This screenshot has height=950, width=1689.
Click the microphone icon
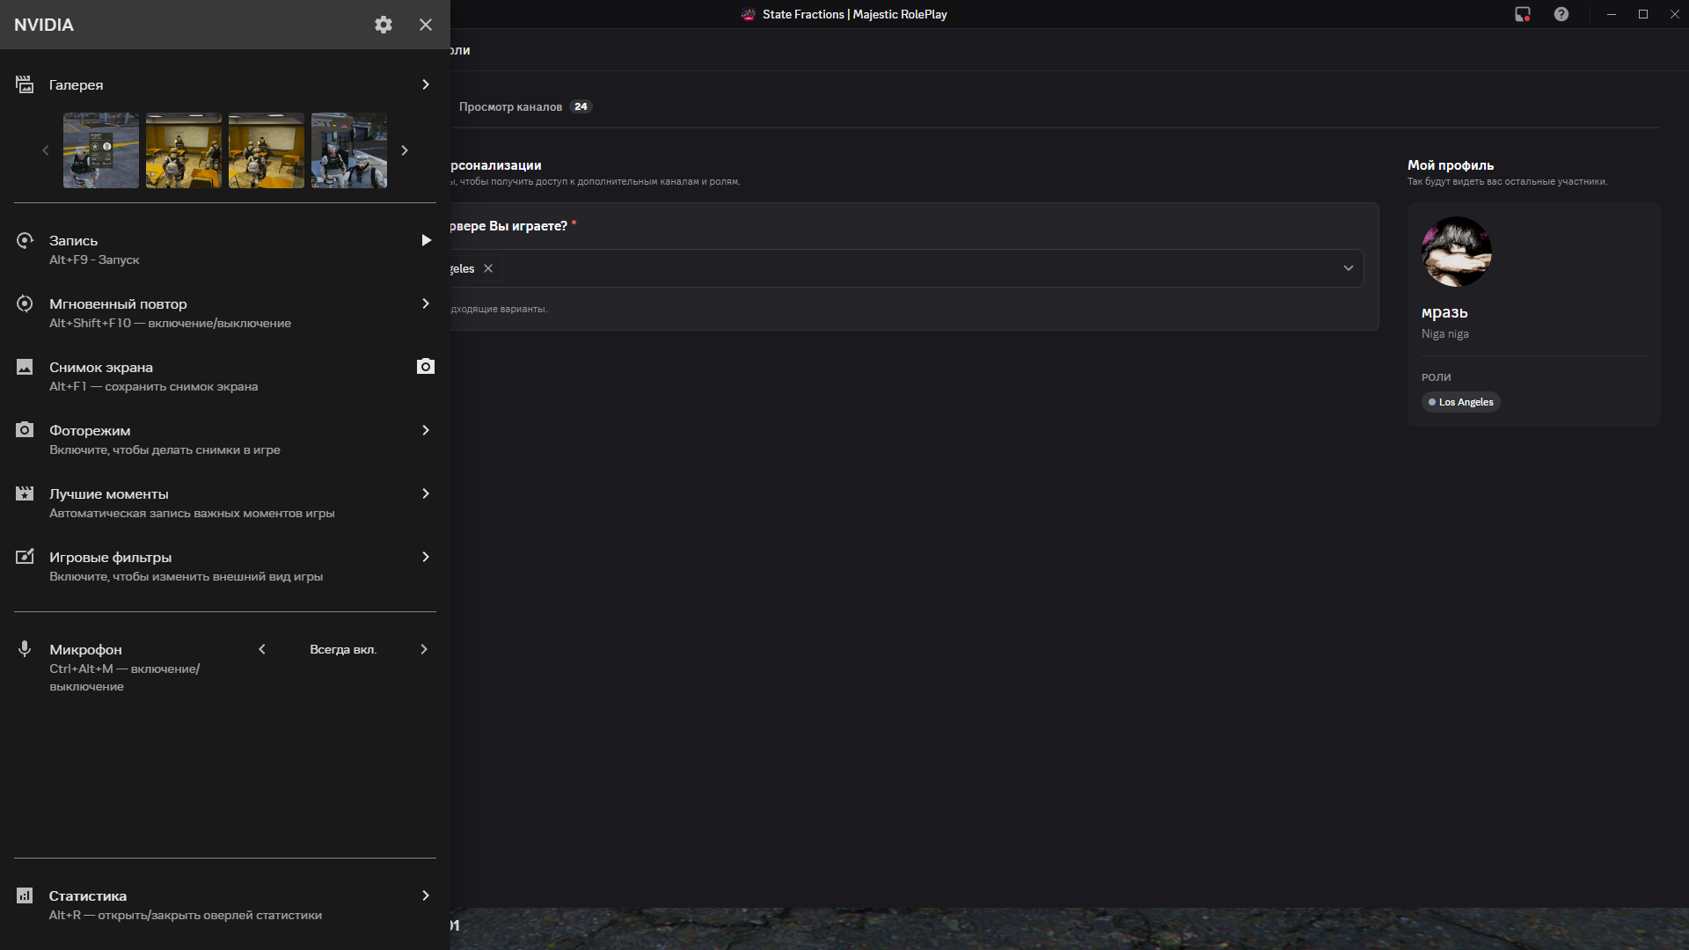coord(25,649)
